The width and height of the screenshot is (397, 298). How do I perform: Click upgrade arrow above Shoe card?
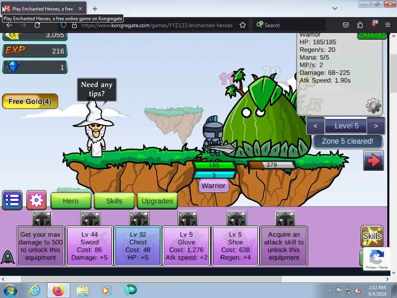click(x=236, y=218)
